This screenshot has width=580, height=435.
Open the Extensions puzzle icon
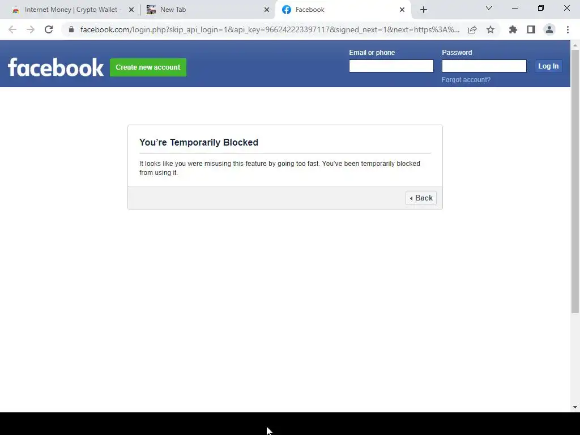click(x=513, y=29)
